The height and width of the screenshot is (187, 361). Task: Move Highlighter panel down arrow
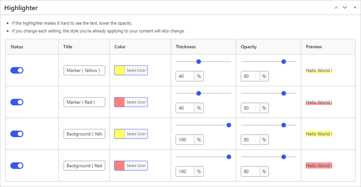(345, 7)
